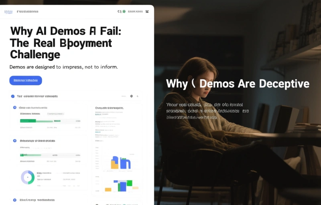This screenshot has height=205, width=321.
Task: Click the headline starting "Why AI Demos"
Action: click(x=65, y=43)
